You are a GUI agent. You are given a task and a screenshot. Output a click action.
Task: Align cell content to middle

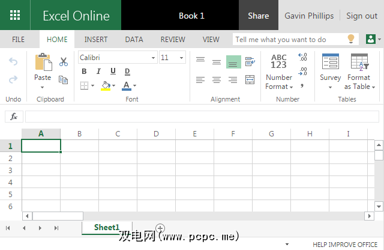(217, 62)
